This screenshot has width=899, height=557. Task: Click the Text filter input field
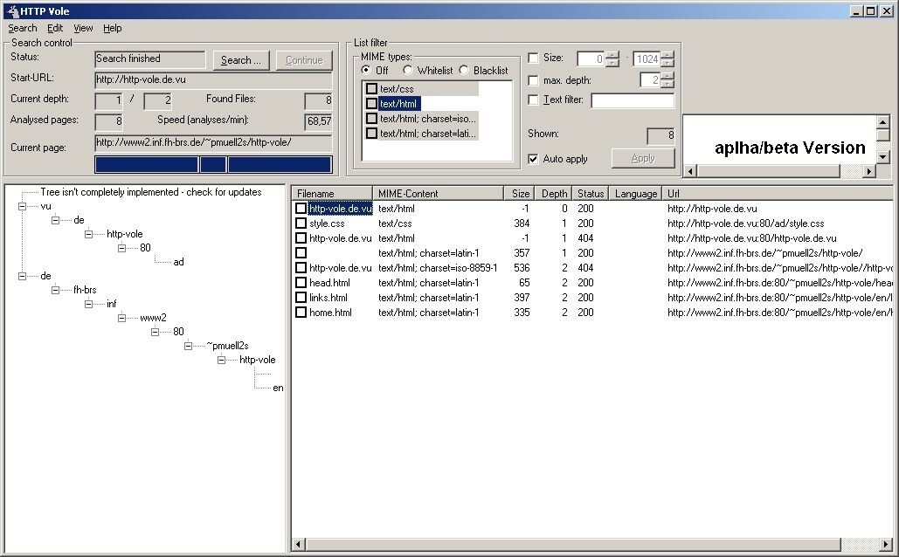click(x=633, y=100)
